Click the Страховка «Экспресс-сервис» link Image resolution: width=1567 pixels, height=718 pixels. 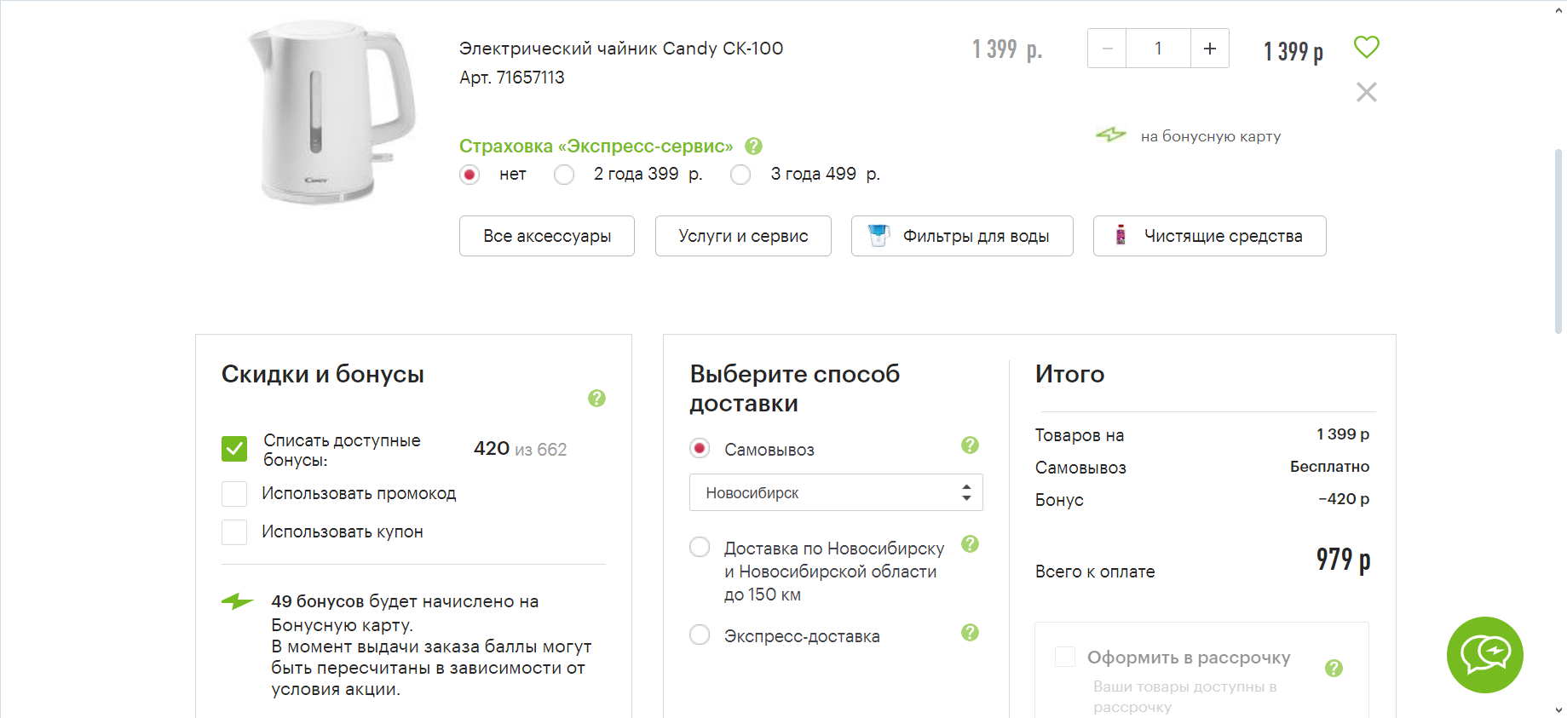(x=596, y=146)
